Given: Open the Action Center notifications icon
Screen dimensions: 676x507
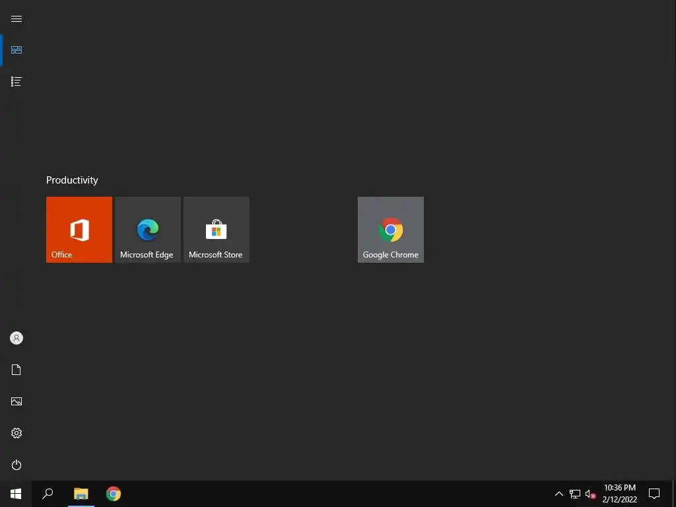Looking at the screenshot, I should click(x=654, y=494).
